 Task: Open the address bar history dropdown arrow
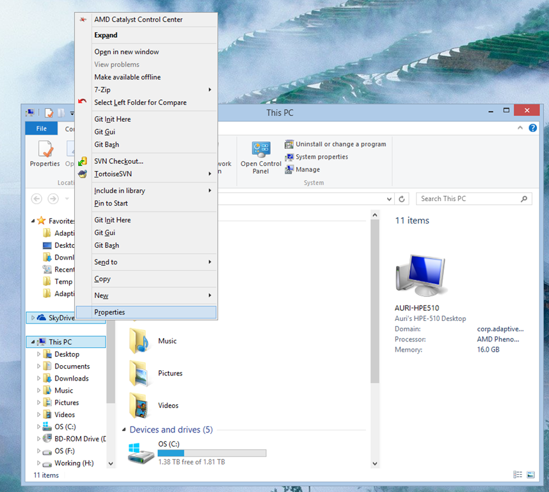click(388, 199)
